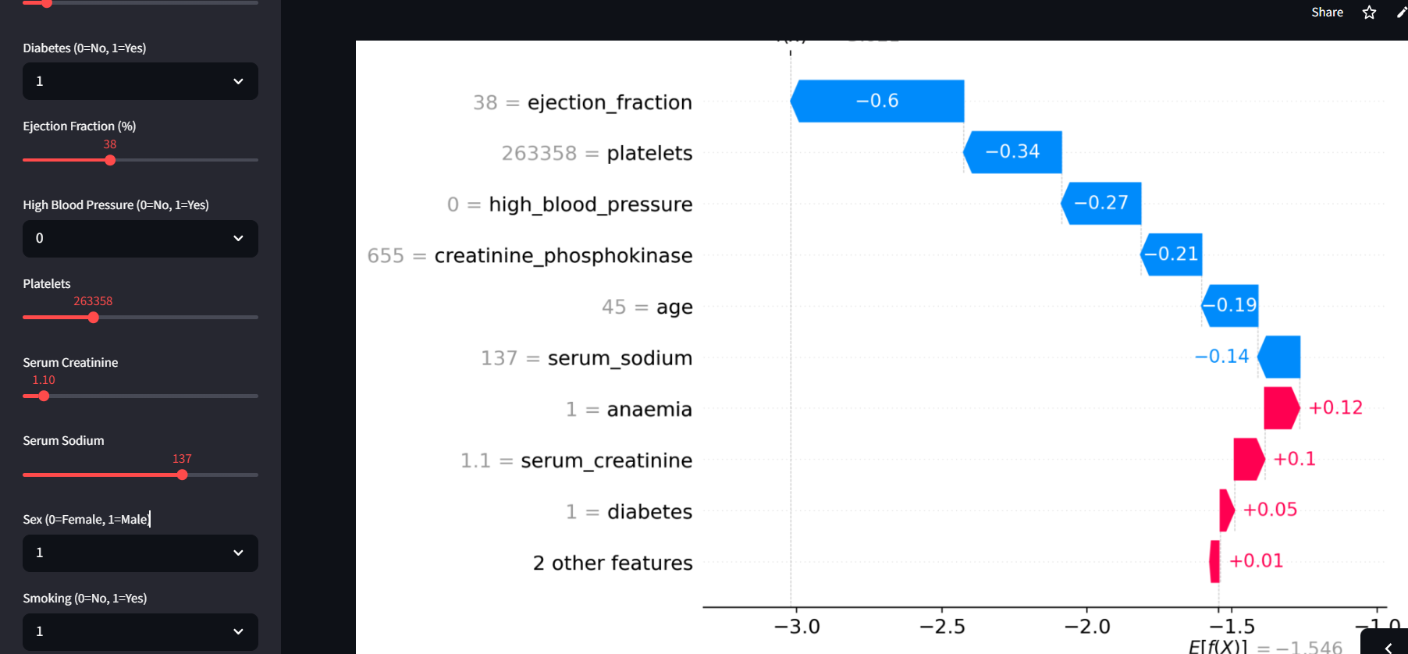Image resolution: width=1408 pixels, height=654 pixels.
Task: Click the Serum Sodium slider handle
Action: (x=182, y=475)
